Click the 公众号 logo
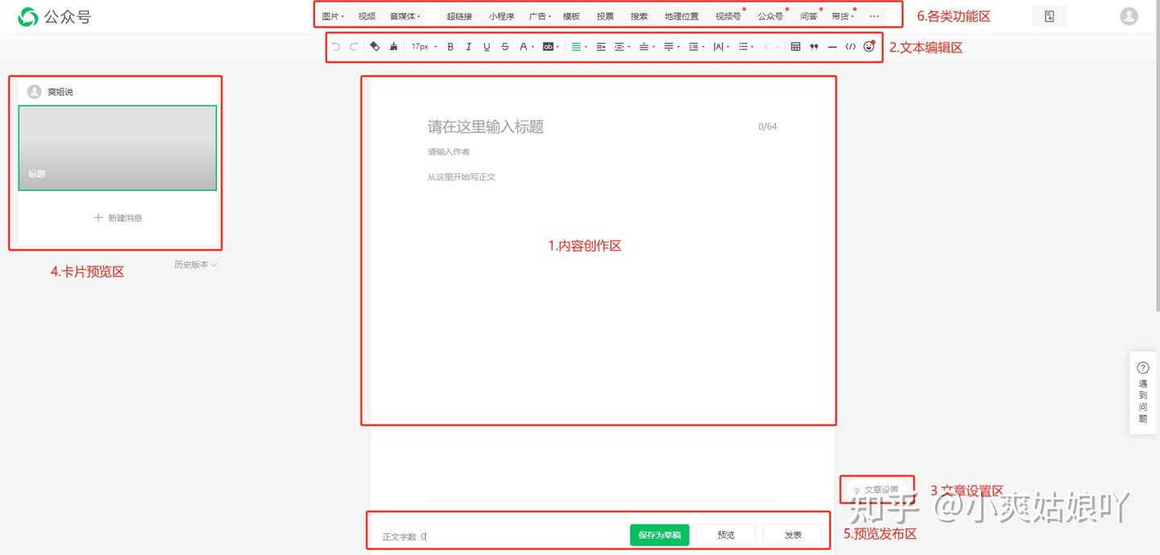 [55, 16]
